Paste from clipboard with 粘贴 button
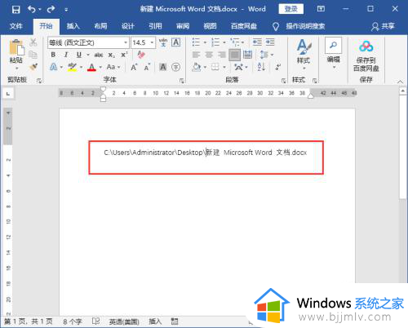 point(16,55)
